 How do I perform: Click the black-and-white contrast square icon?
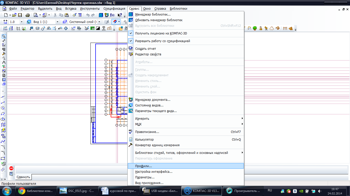pos(98,28)
